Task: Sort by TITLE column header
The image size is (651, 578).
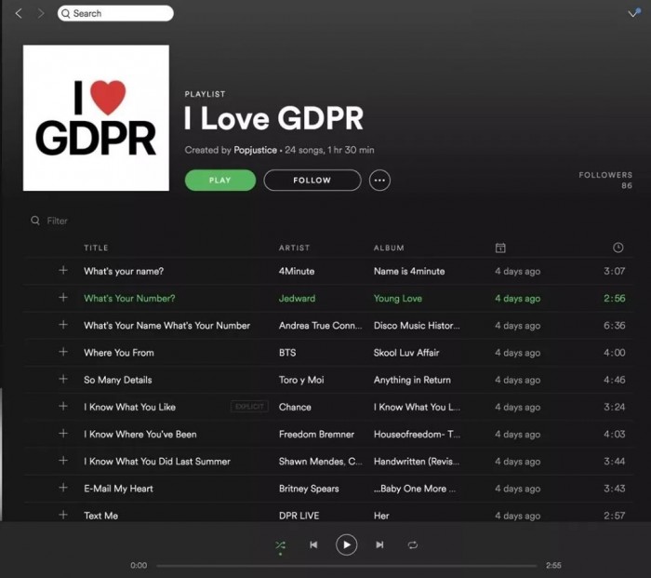Action: pyautogui.click(x=96, y=248)
